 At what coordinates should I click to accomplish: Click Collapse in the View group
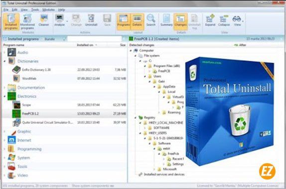pos(224,20)
